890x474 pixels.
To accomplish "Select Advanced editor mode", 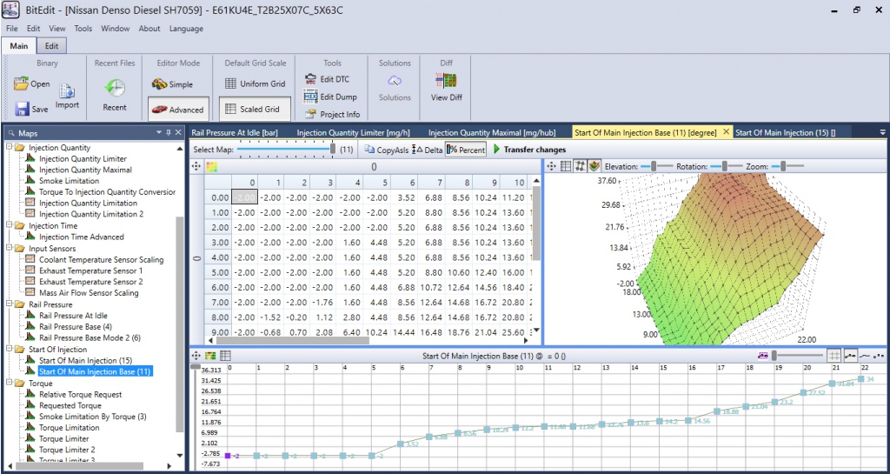I will [x=177, y=110].
